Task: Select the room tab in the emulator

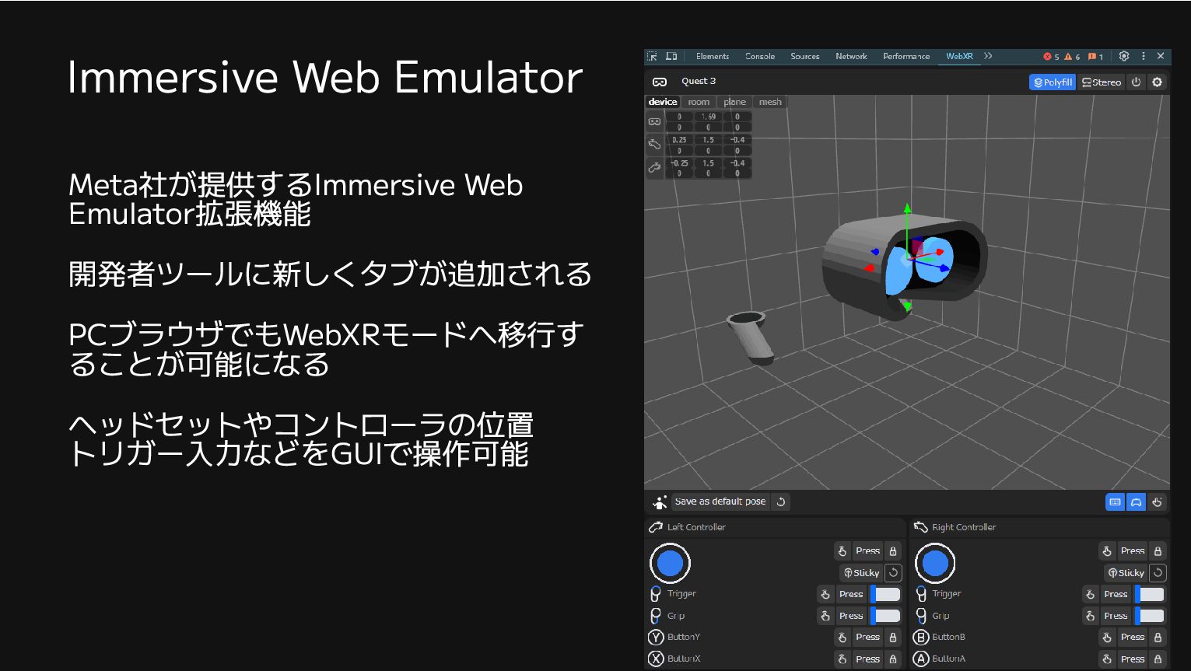Action: click(699, 102)
